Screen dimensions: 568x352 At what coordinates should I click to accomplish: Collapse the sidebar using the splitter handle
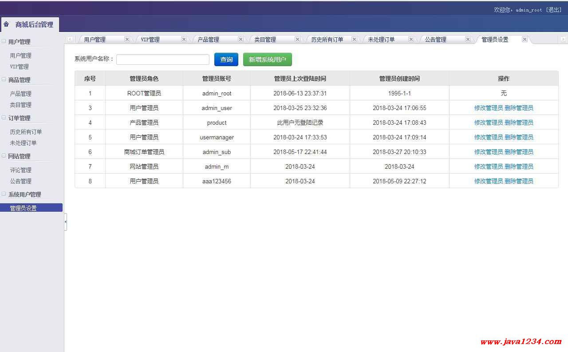pos(66,221)
